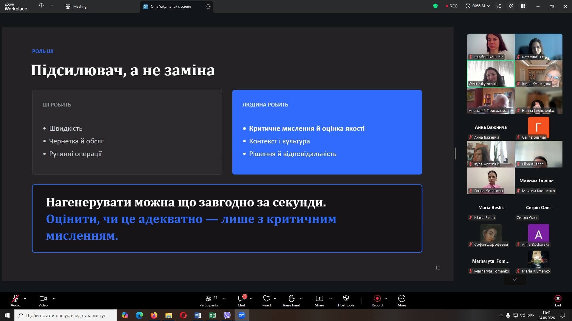Click the Raise hand button
Image resolution: width=572 pixels, height=321 pixels.
pyautogui.click(x=292, y=300)
